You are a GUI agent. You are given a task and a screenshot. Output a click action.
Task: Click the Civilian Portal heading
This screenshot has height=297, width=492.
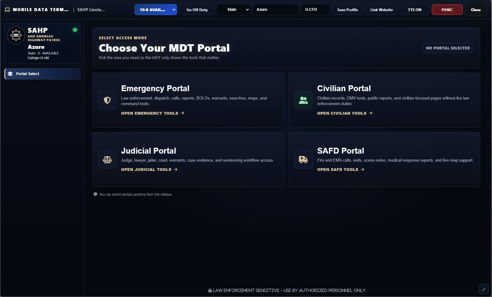point(344,88)
